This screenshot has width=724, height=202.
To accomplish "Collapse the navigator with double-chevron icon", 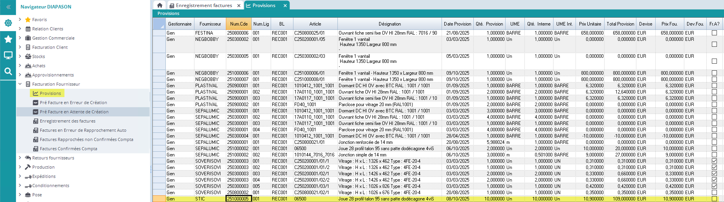I will 8,7.
